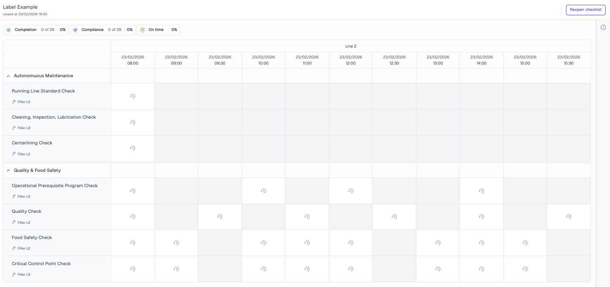610x287 pixels.
Task: Select Food Safety Check 09:00 pending icon
Action: click(176, 243)
